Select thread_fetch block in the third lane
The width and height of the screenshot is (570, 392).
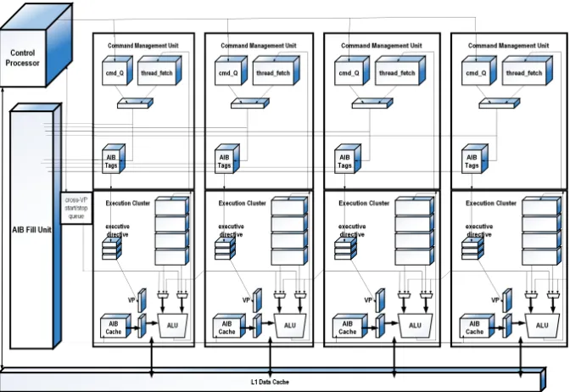(400, 70)
